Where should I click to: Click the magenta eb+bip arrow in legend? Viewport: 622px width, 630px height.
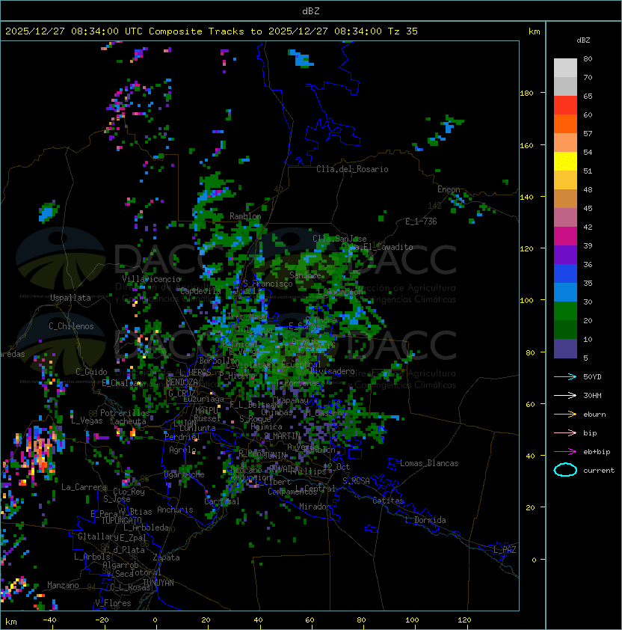tap(565, 452)
